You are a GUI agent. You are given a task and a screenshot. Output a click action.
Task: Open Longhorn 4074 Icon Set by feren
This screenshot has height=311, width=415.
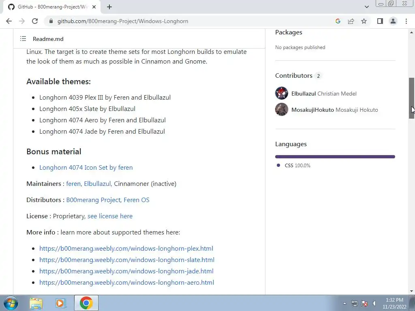point(86,167)
